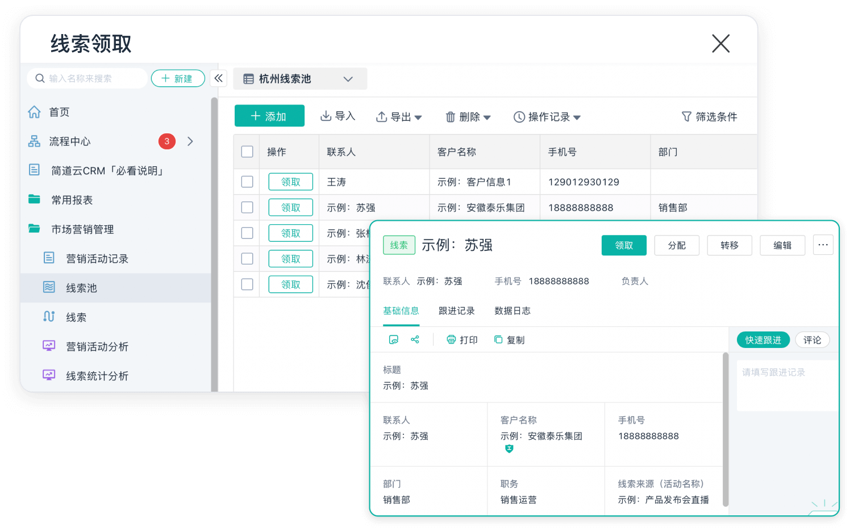The image size is (850, 529).
Task: Toggle the select-all checkbox in table header
Action: 247,152
